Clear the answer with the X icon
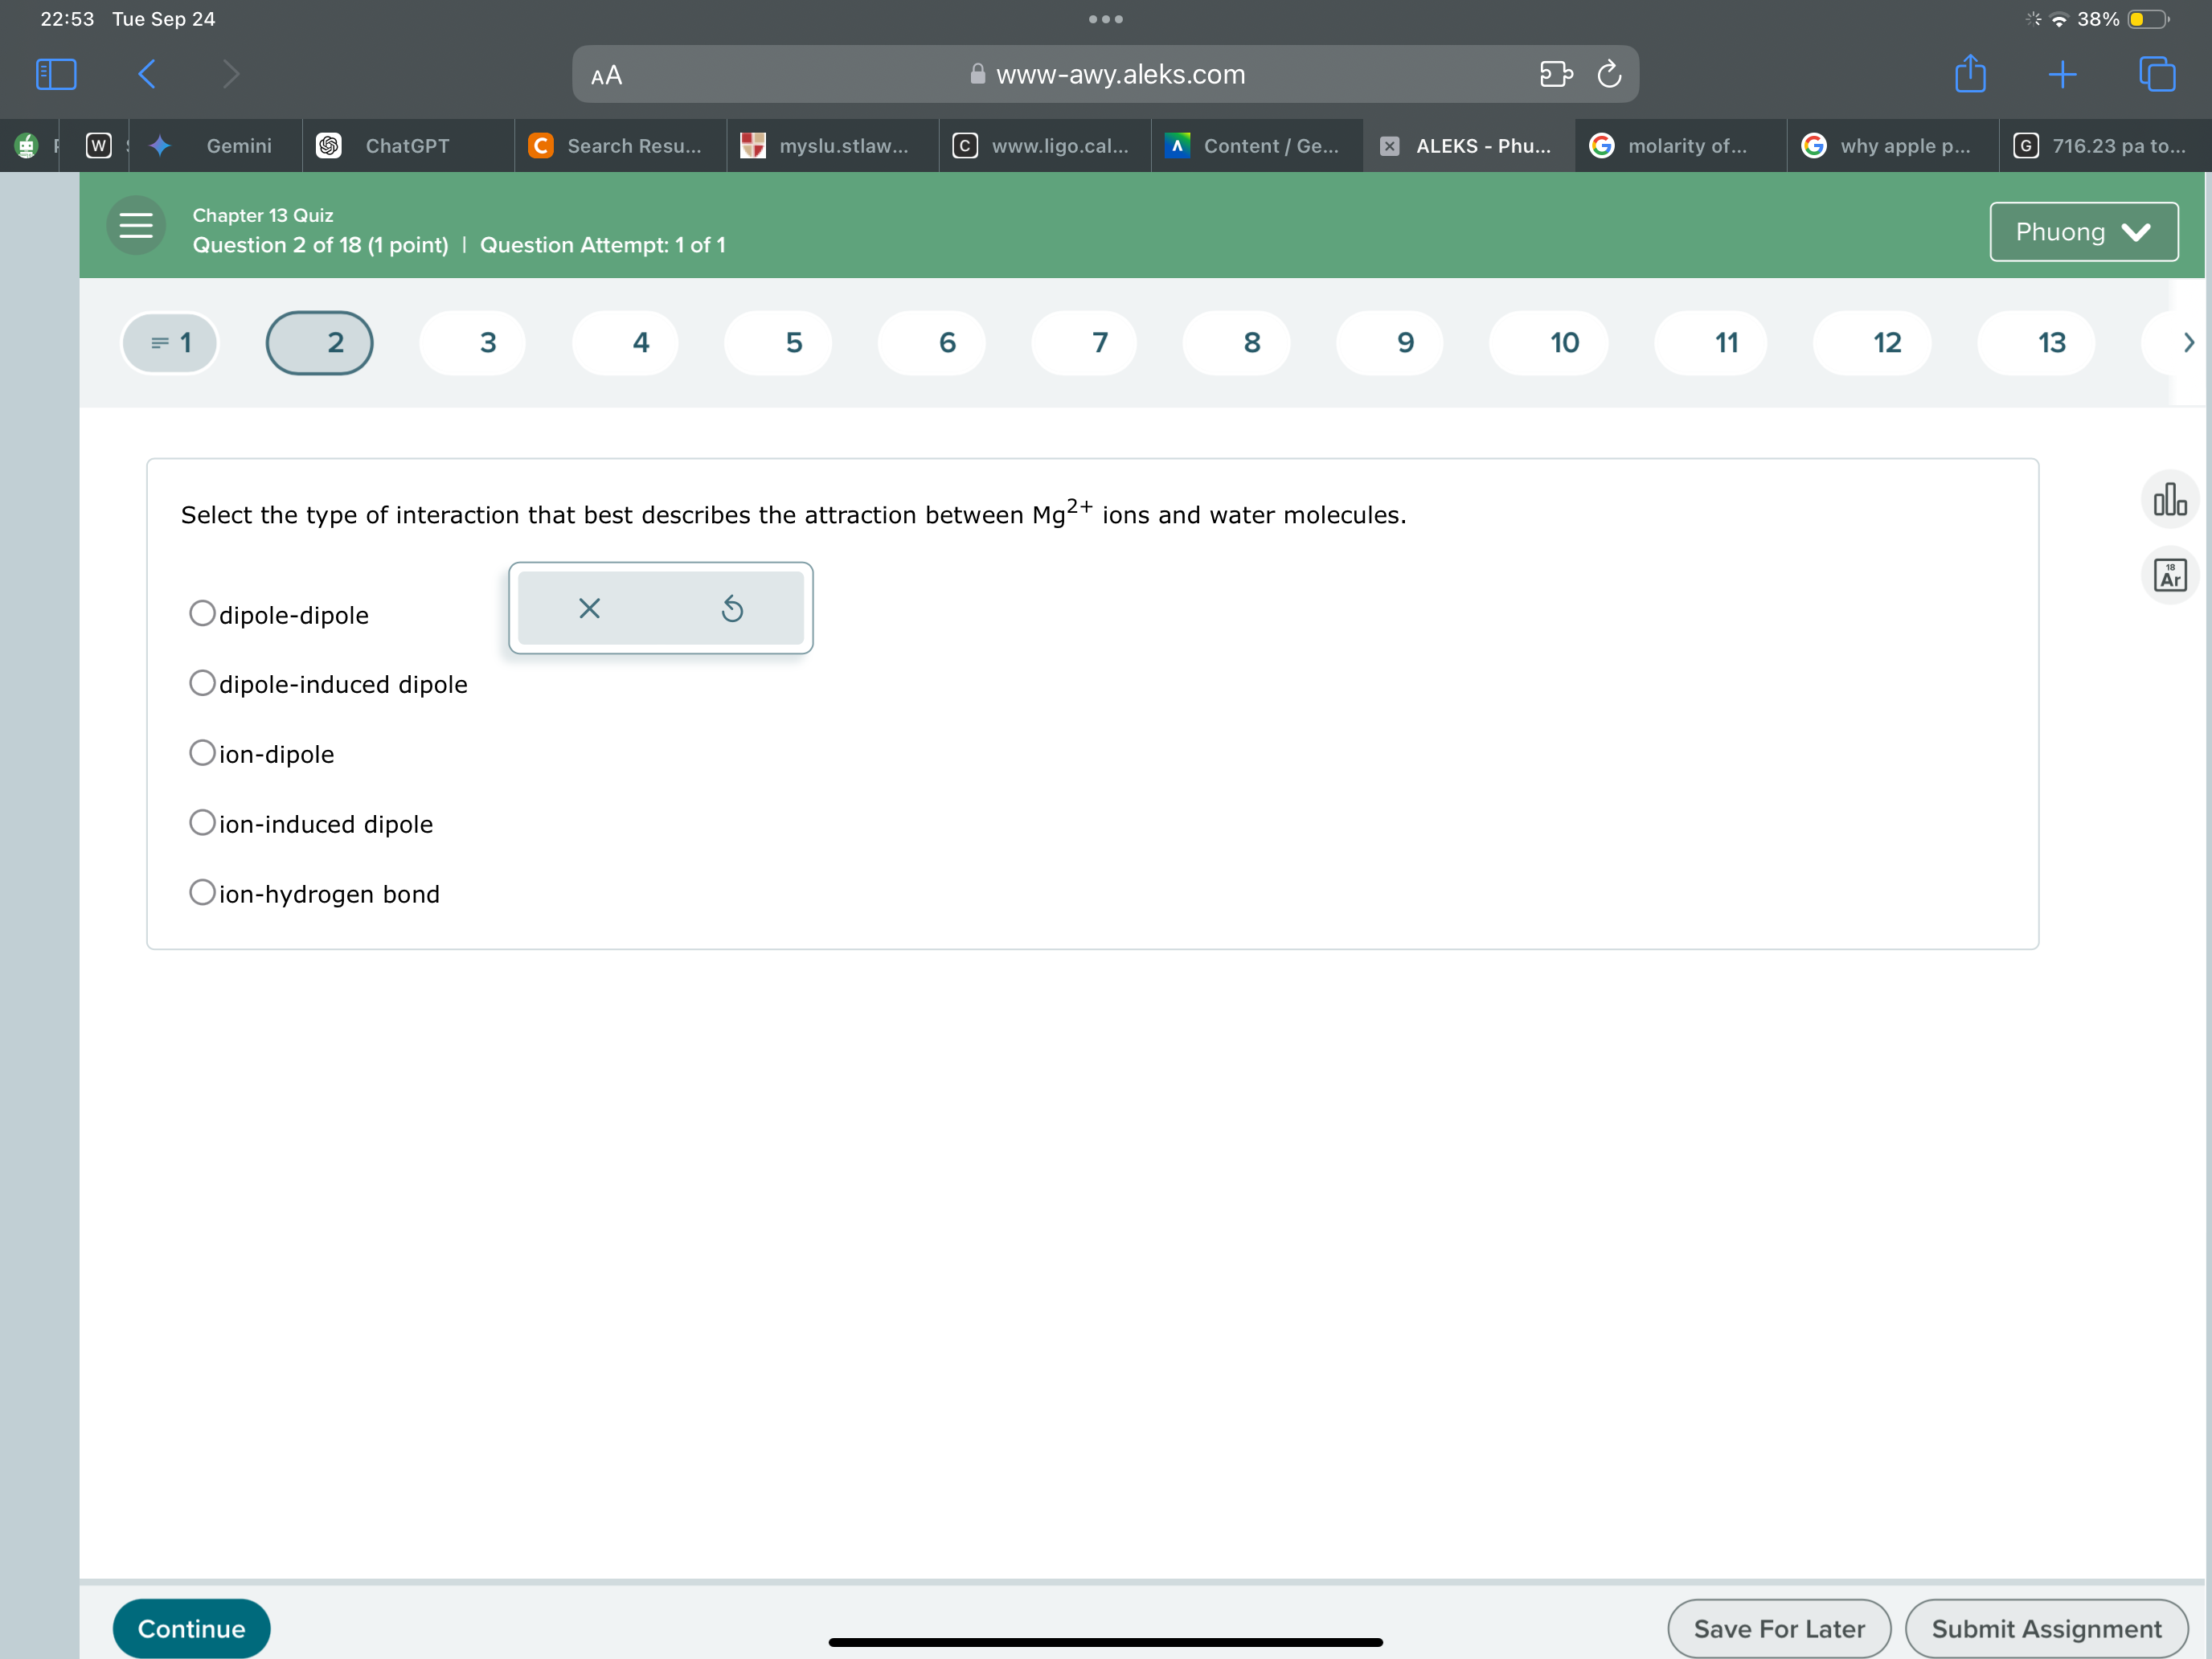 [x=589, y=608]
